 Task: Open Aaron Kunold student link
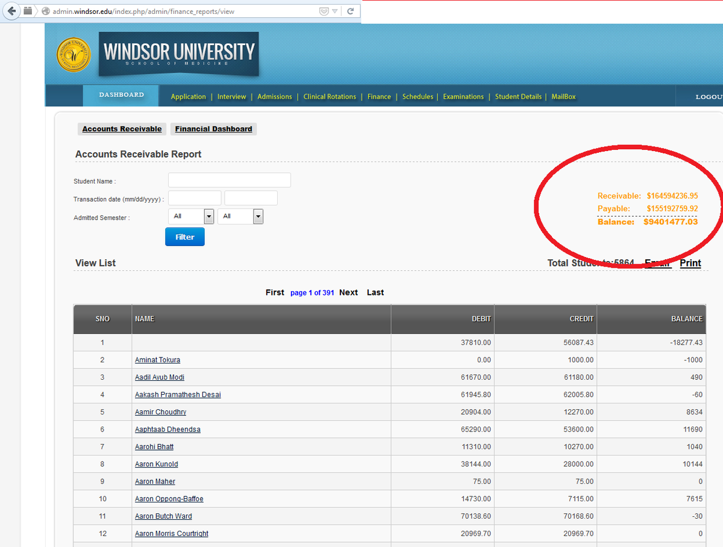click(x=157, y=465)
